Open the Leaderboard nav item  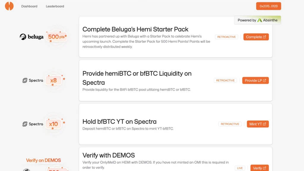(55, 6)
